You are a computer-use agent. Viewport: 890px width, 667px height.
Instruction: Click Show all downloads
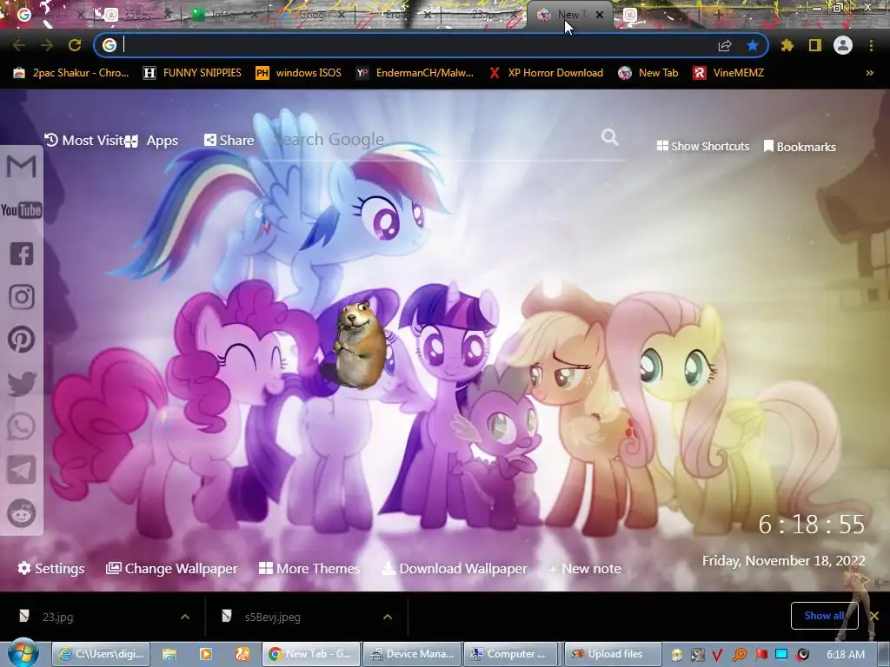pos(824,616)
